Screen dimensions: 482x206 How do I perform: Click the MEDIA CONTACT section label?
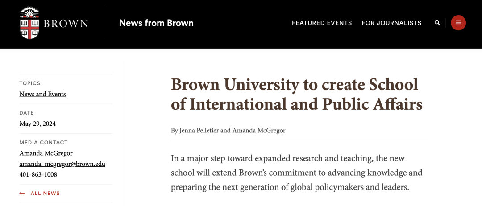pos(43,143)
